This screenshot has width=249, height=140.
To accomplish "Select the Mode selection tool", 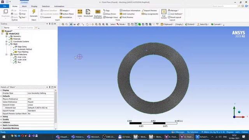I will [121, 24].
